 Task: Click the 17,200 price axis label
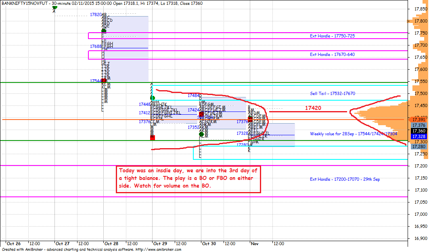point(421,166)
